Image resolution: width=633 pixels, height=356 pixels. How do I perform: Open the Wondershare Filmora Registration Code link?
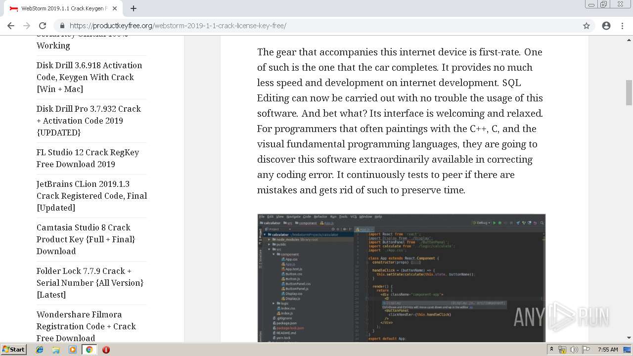[86, 326]
